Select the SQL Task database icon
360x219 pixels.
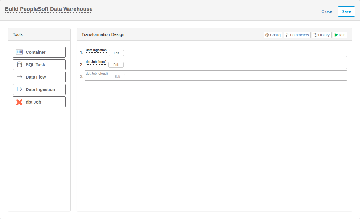pos(19,65)
